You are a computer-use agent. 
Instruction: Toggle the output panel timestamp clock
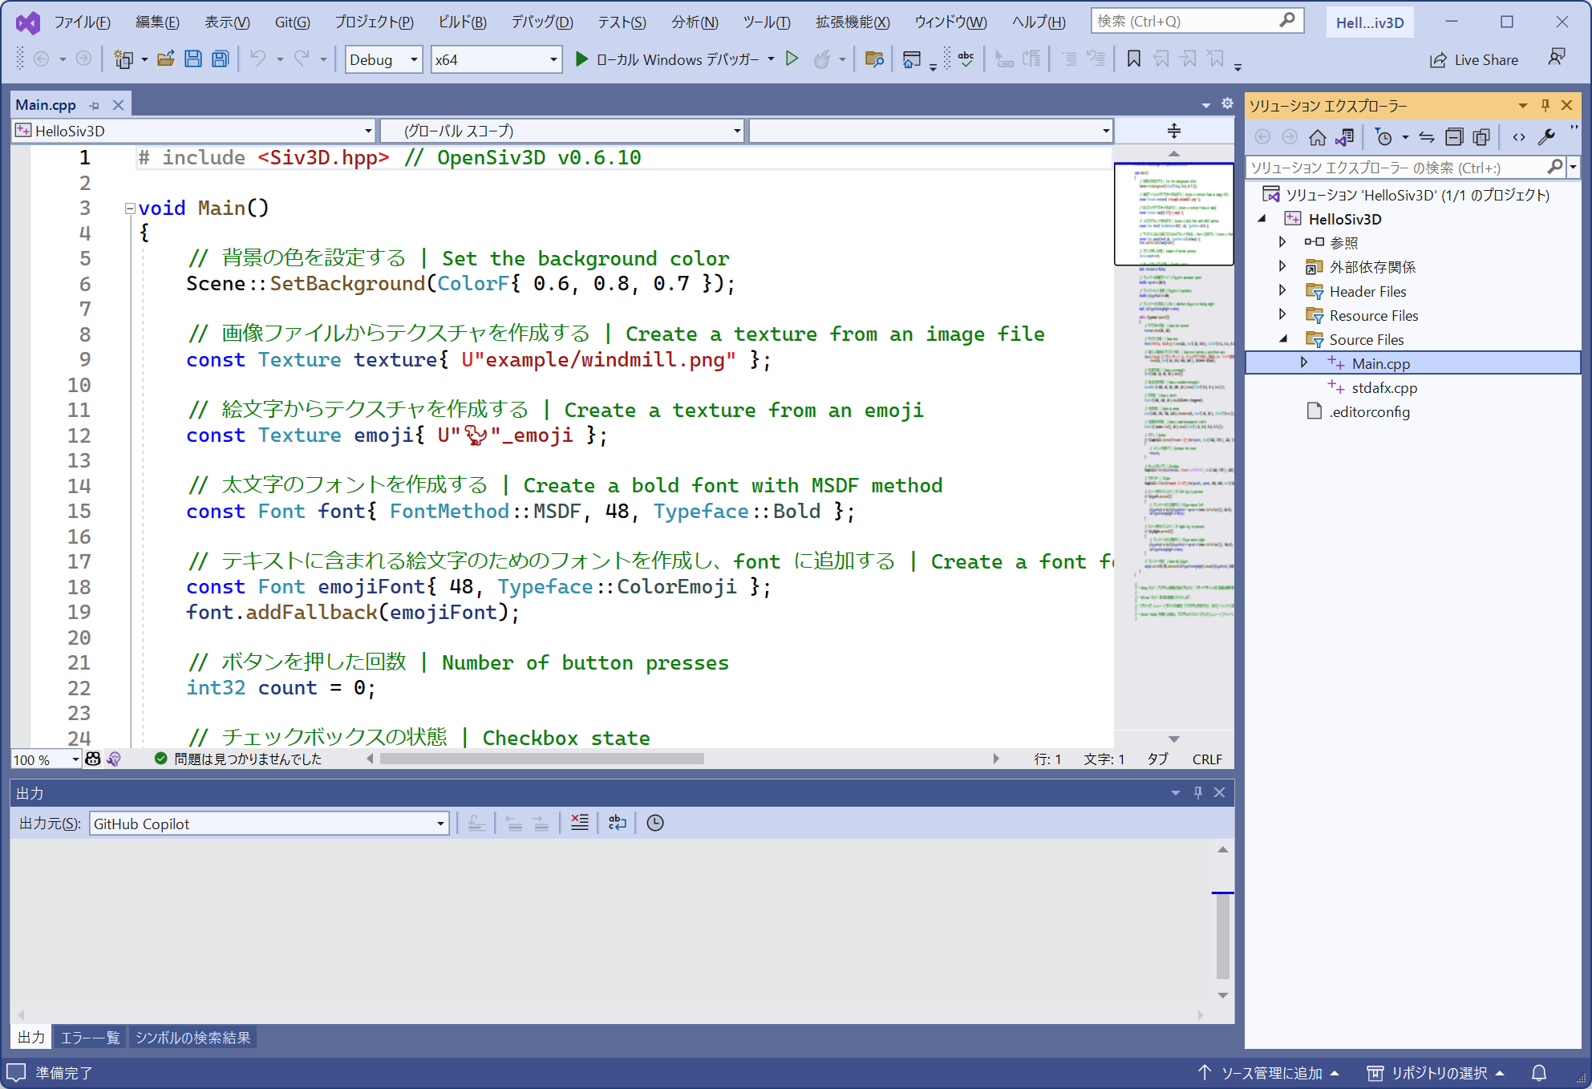point(655,823)
